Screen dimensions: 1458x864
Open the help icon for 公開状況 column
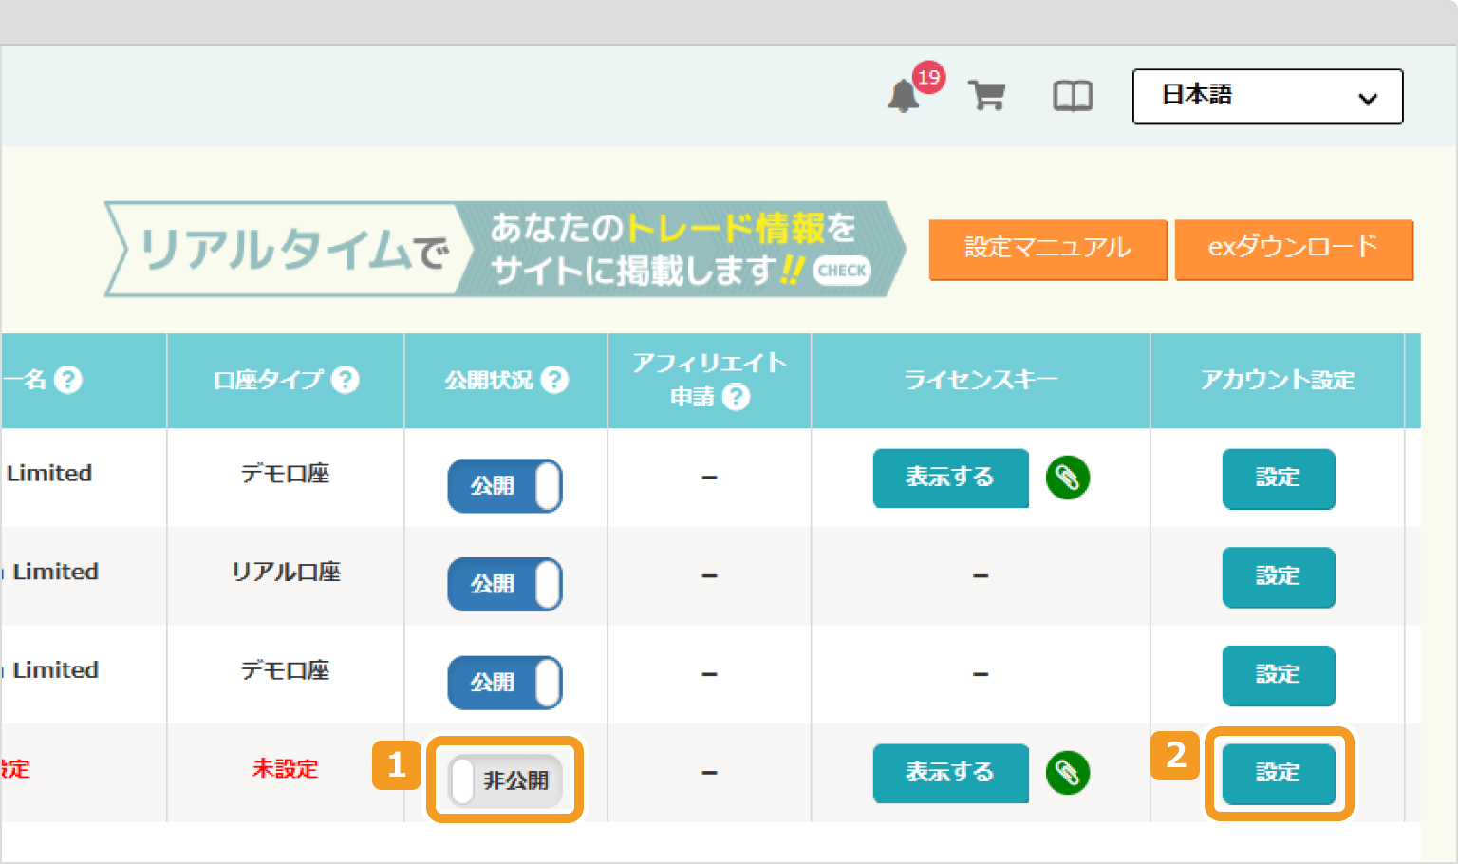point(556,379)
